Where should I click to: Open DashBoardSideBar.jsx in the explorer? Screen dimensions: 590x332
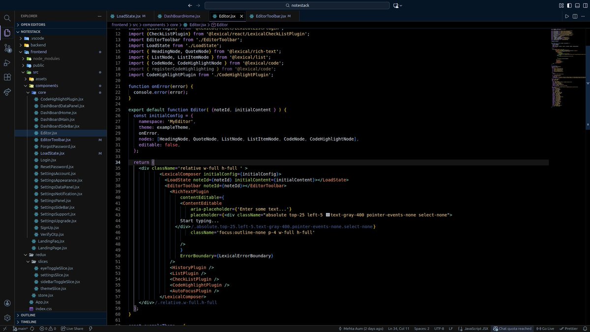(x=59, y=126)
